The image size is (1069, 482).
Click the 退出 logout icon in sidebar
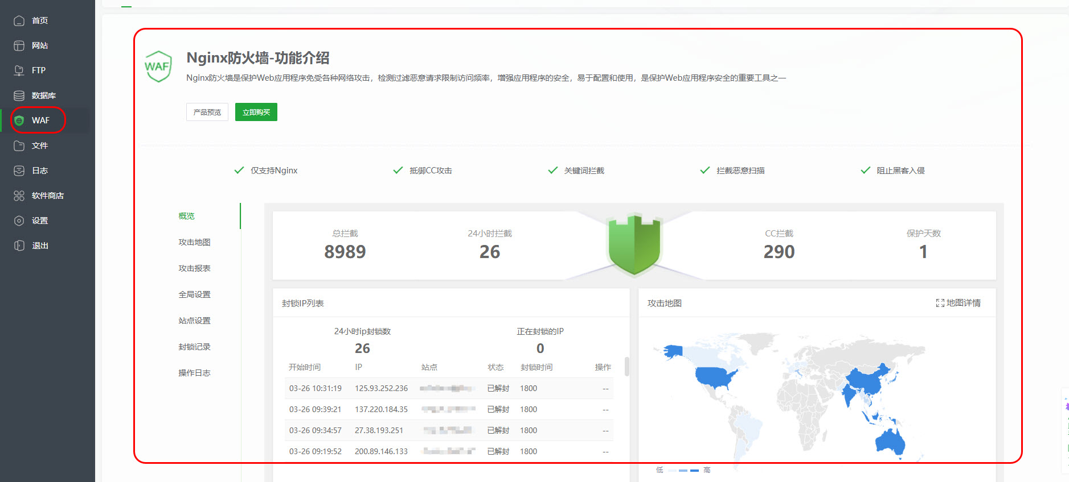[x=19, y=246]
